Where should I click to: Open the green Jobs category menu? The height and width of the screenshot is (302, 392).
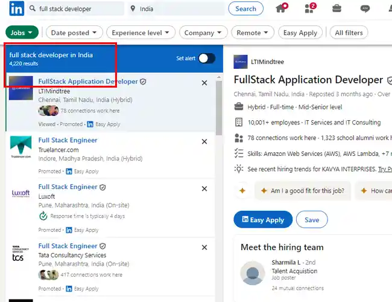(22, 33)
